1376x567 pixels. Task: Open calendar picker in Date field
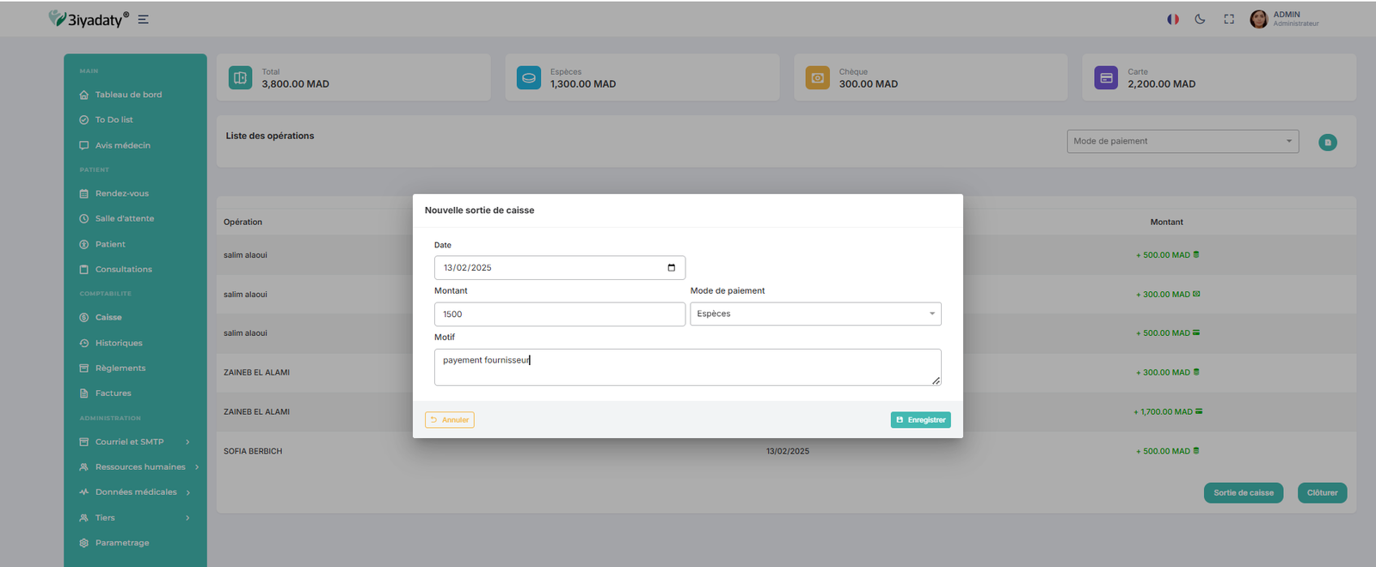[x=671, y=268]
